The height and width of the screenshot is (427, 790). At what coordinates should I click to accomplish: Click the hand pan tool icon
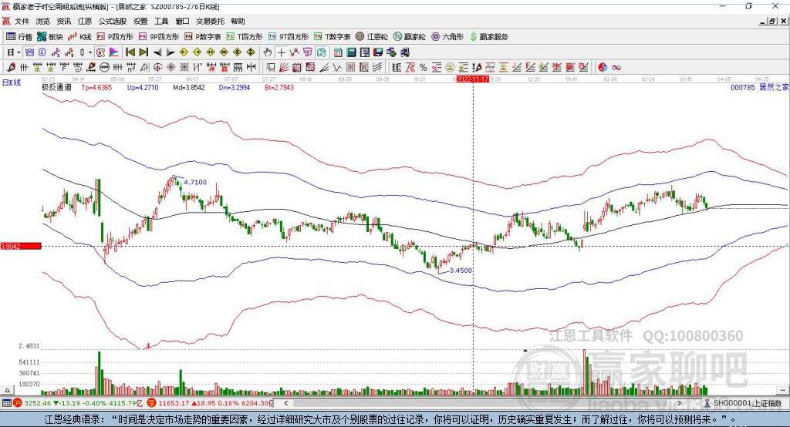point(267,52)
